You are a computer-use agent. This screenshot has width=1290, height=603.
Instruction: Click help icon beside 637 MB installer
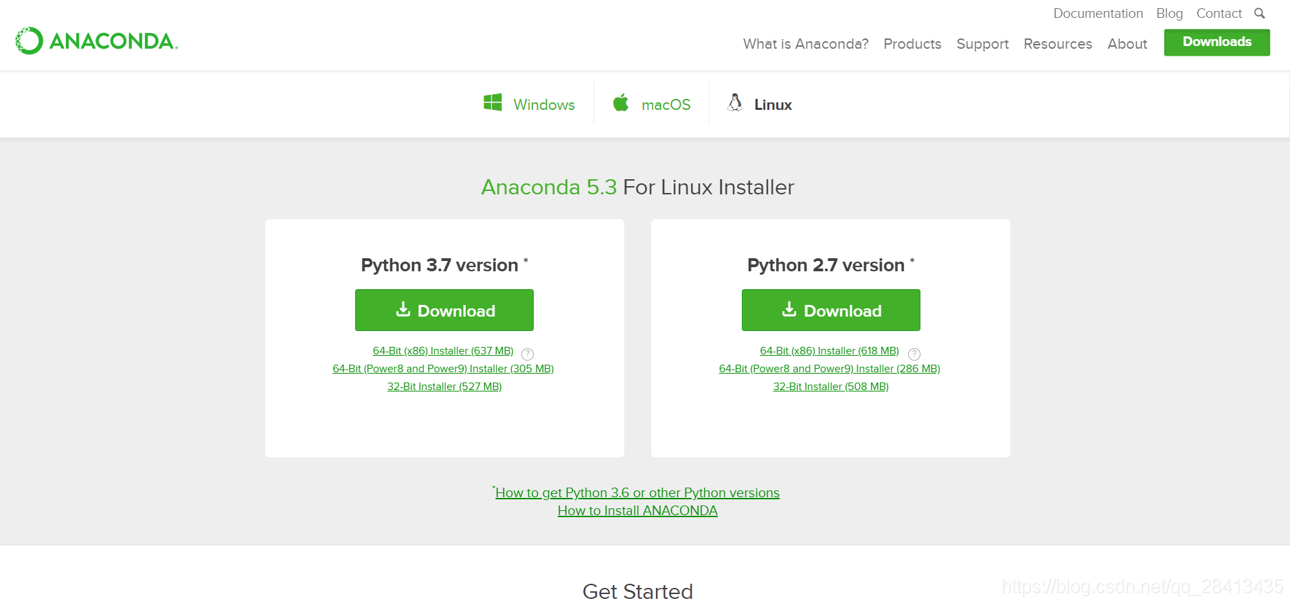point(528,354)
